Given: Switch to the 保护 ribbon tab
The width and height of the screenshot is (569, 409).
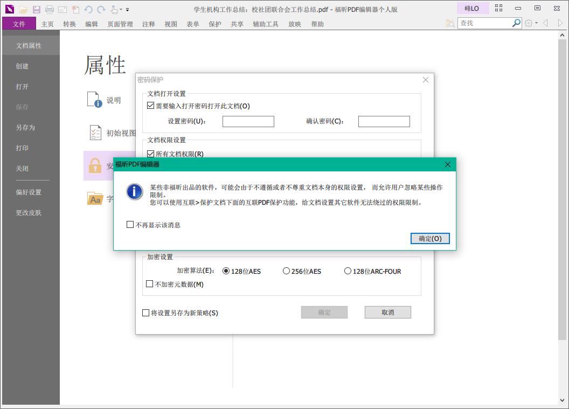Looking at the screenshot, I should [215, 24].
